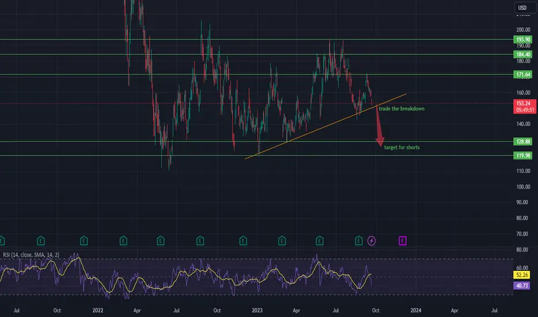538x317 pixels.
Task: Click the 70.00 price axis label
Action: [523, 234]
